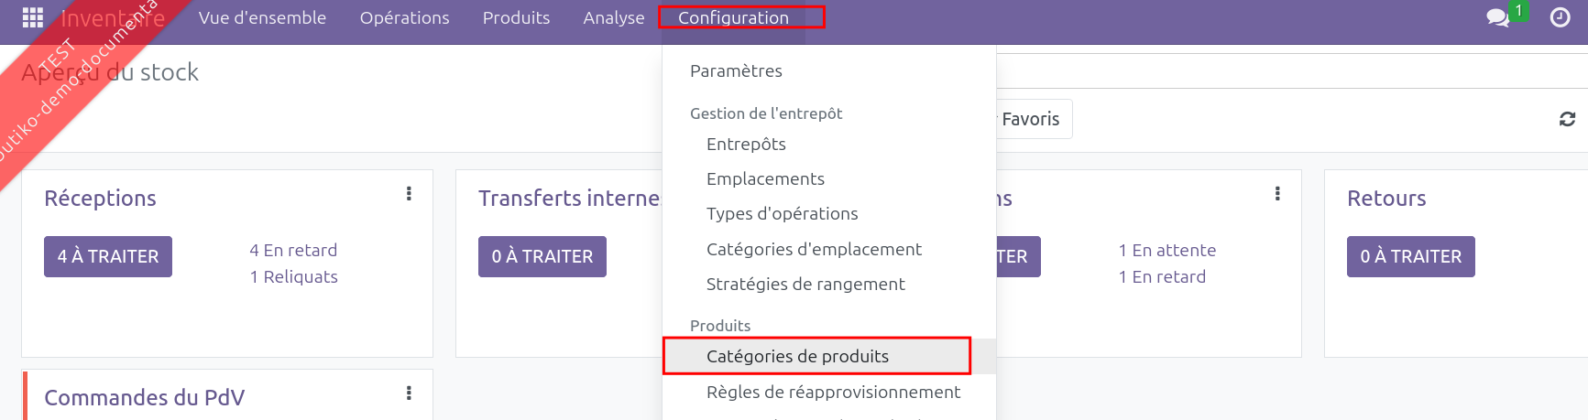Open the discuss messages icon

click(1497, 17)
